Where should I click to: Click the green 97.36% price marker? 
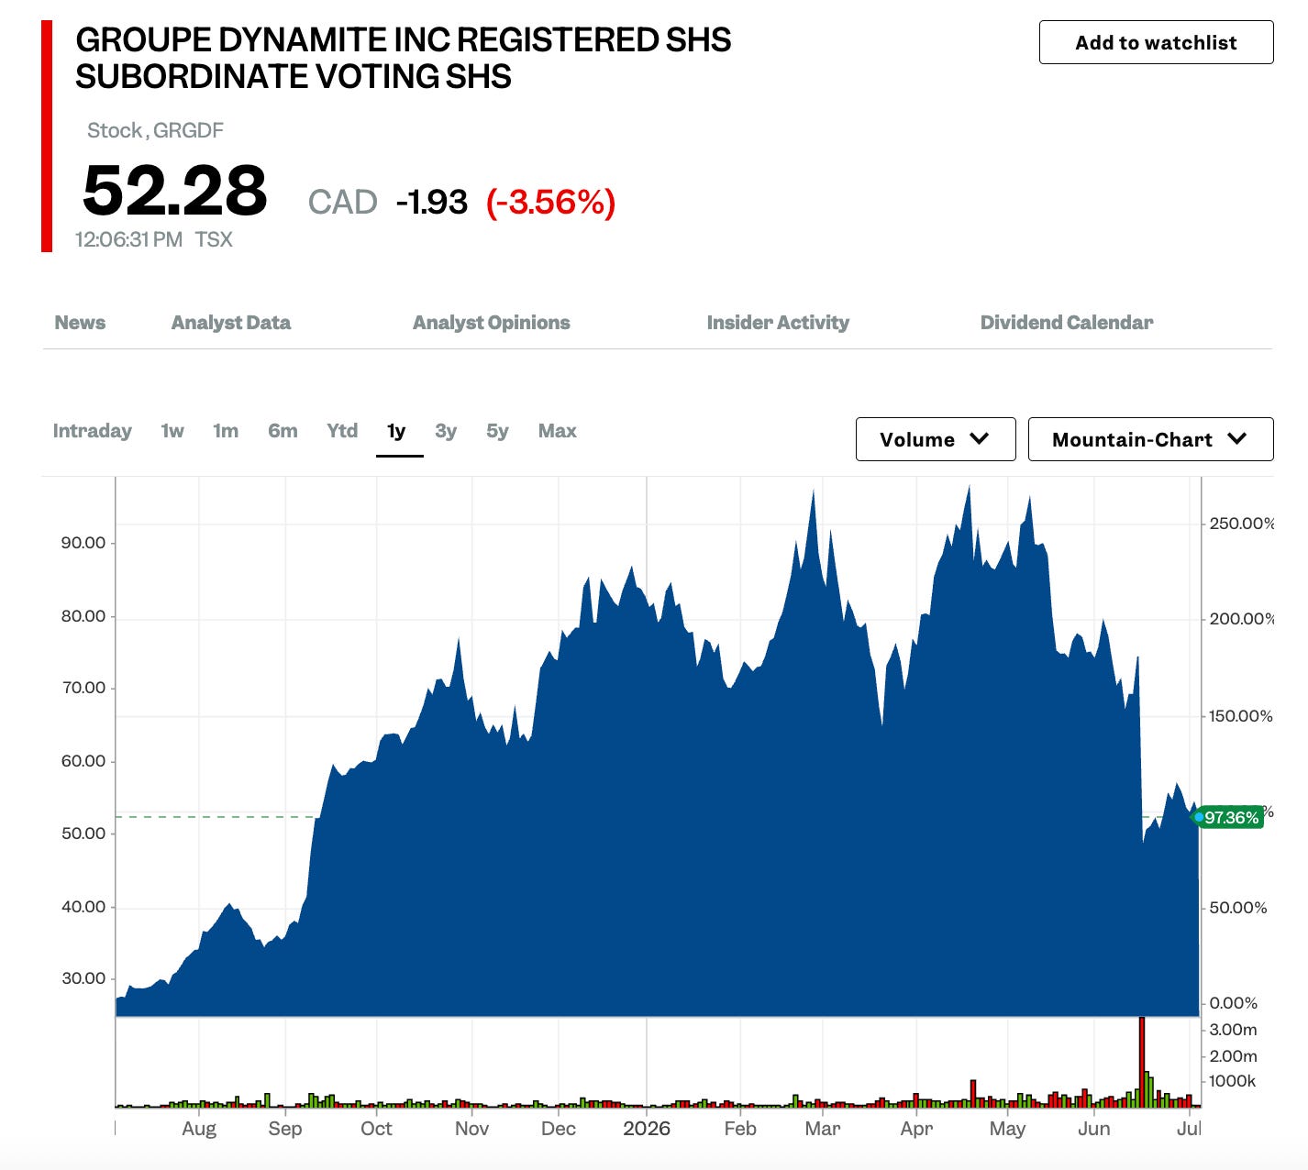(1229, 817)
